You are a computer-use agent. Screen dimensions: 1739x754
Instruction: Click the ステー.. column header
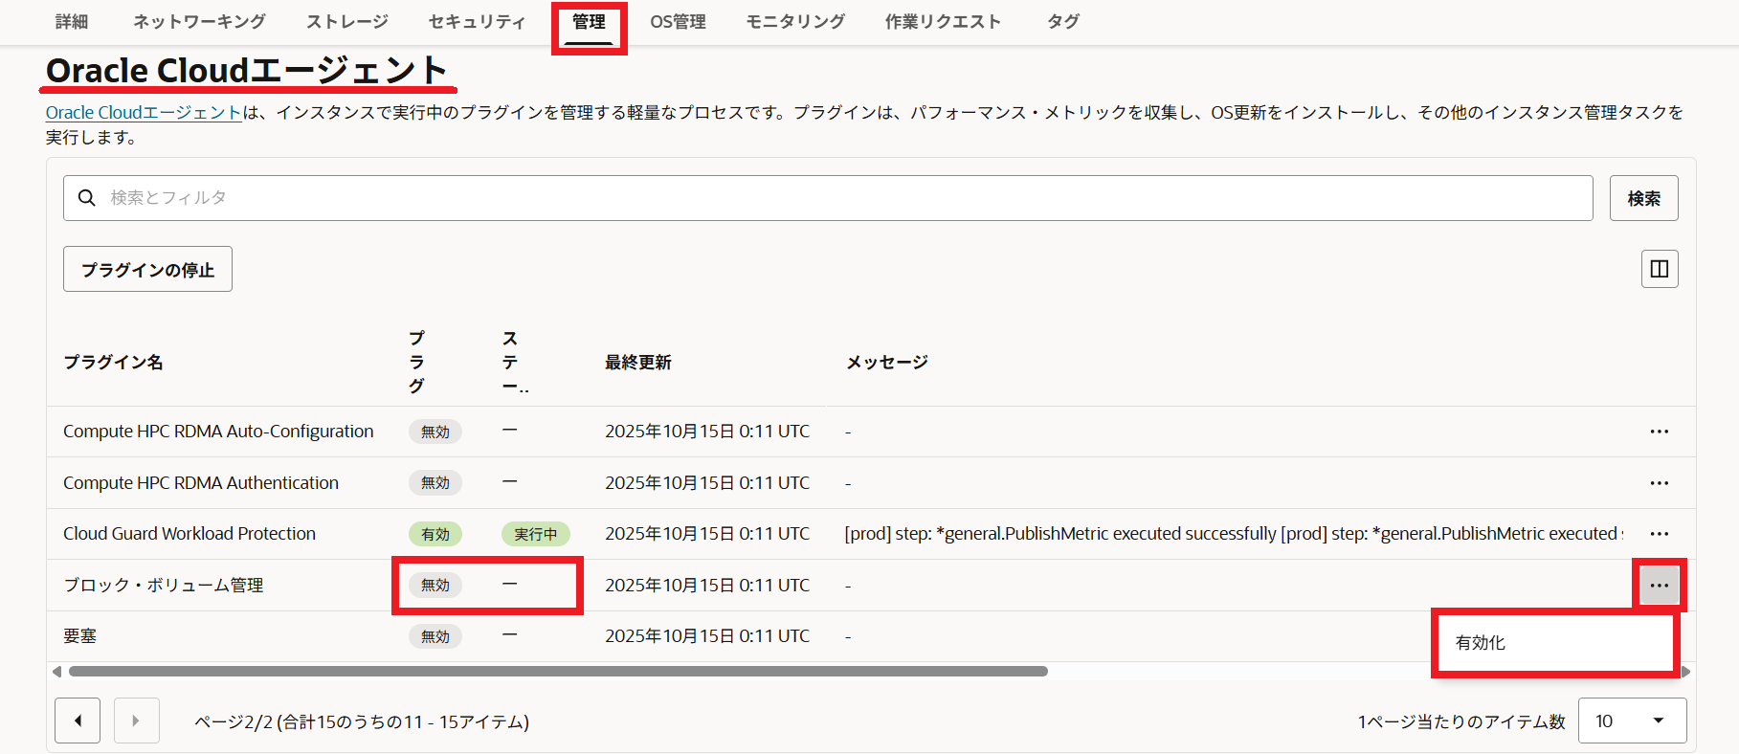click(x=515, y=363)
